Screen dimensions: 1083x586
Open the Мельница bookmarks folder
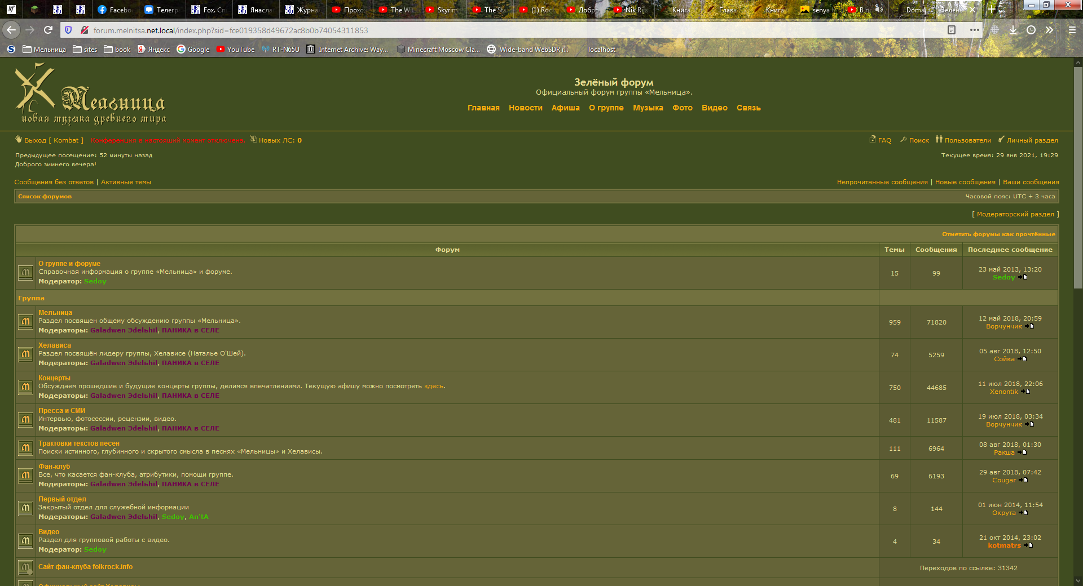[x=44, y=50]
